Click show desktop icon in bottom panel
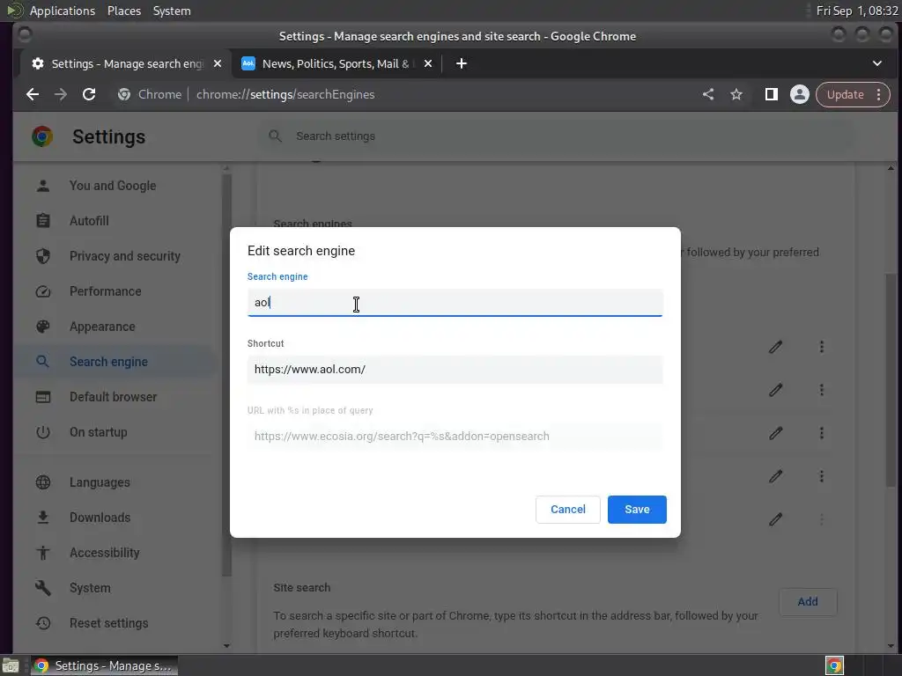Screen dimensions: 902x676 11,665
